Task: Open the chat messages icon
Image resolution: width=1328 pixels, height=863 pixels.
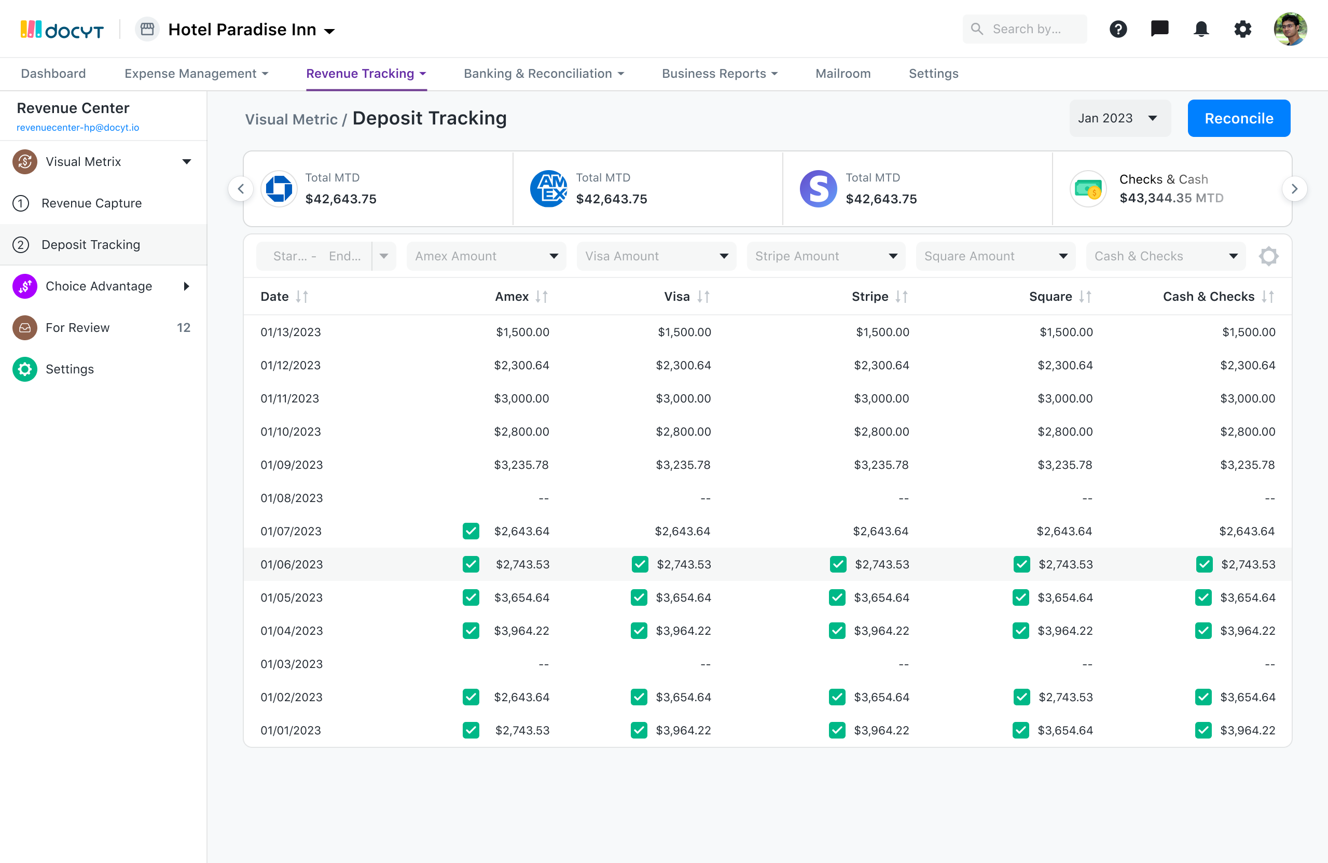Action: [1159, 29]
